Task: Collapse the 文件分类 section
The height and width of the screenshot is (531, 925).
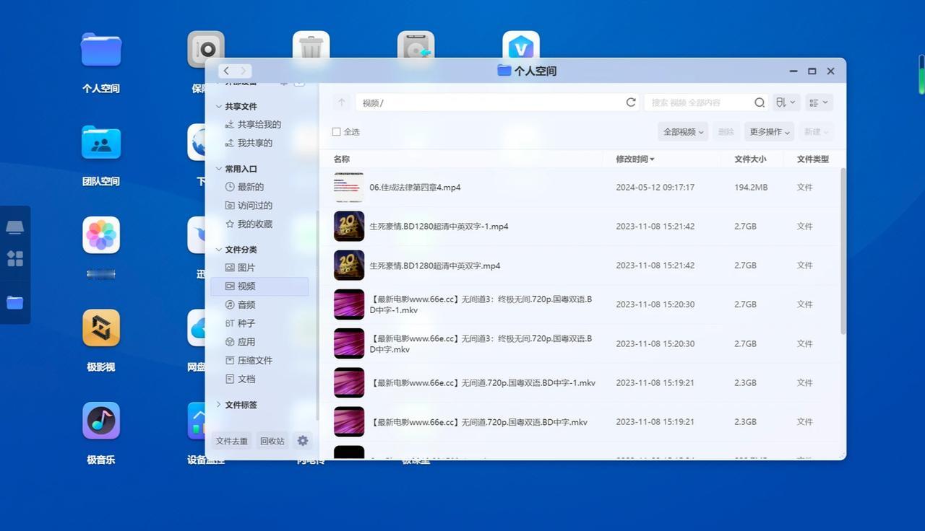Action: coord(219,250)
